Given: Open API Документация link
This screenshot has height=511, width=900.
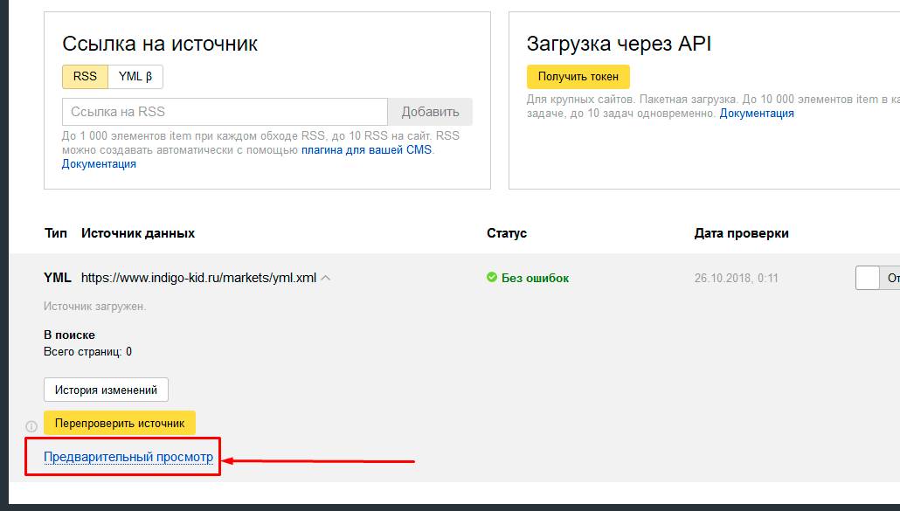Looking at the screenshot, I should [x=758, y=113].
